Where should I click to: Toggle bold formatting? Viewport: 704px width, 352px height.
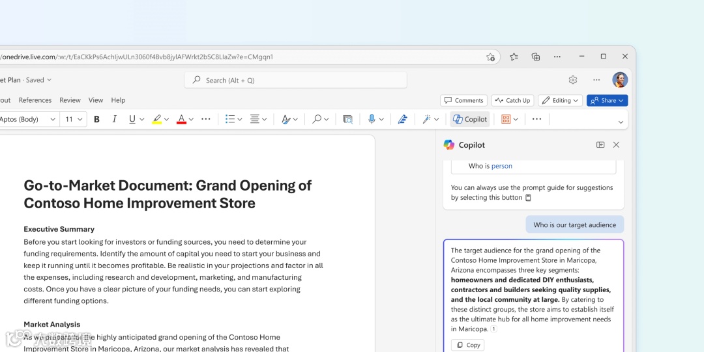[x=96, y=119]
